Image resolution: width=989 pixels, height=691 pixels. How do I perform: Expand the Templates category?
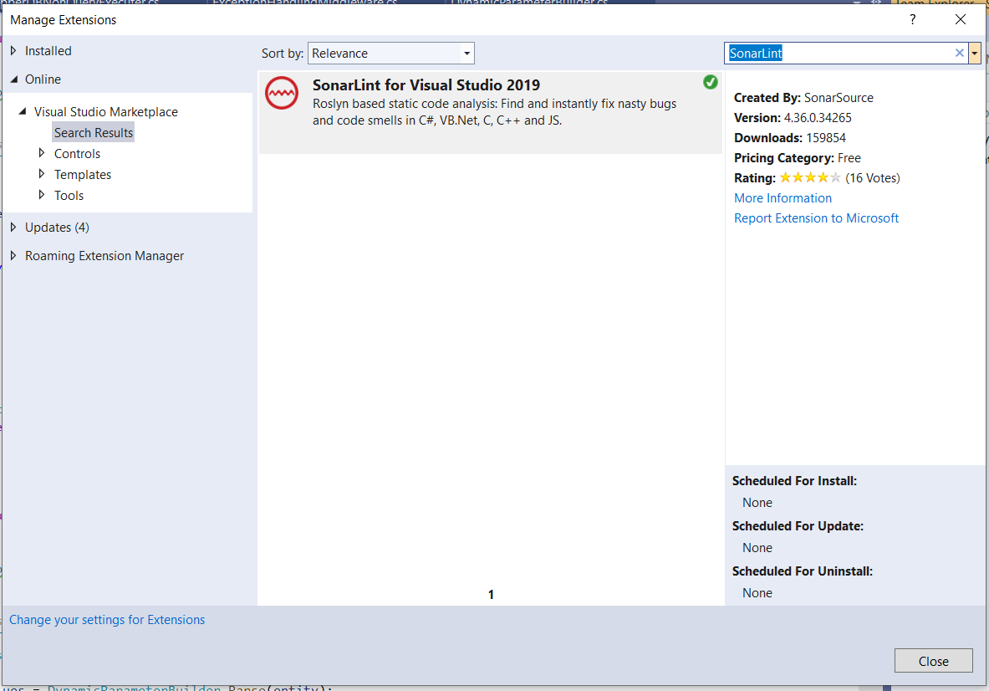83,174
